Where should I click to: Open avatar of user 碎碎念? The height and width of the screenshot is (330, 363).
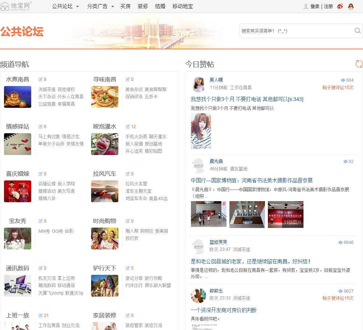tap(199, 296)
